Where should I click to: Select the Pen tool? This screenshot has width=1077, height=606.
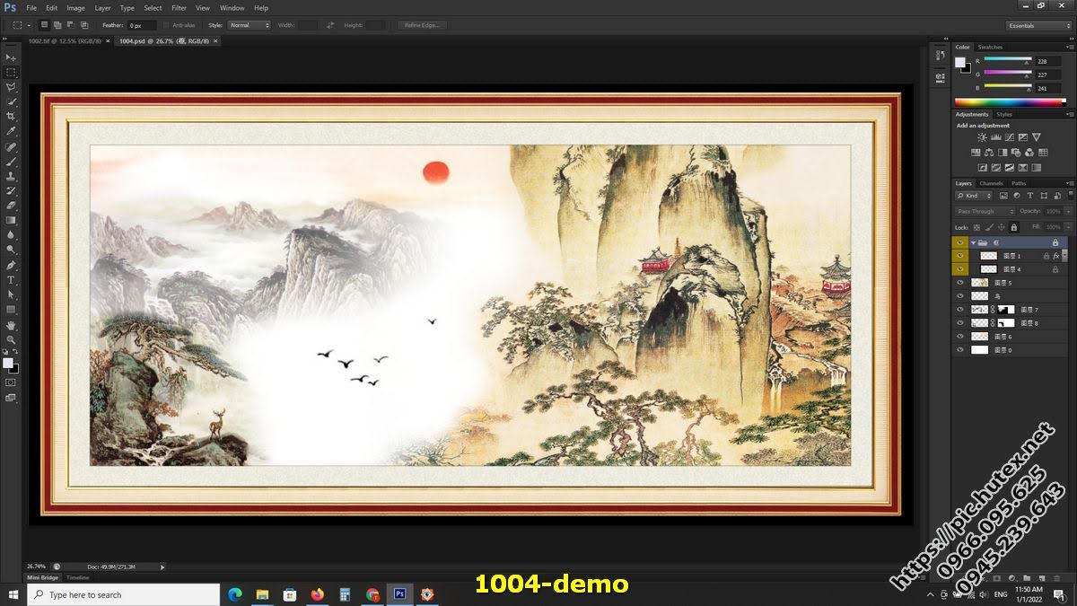point(11,265)
